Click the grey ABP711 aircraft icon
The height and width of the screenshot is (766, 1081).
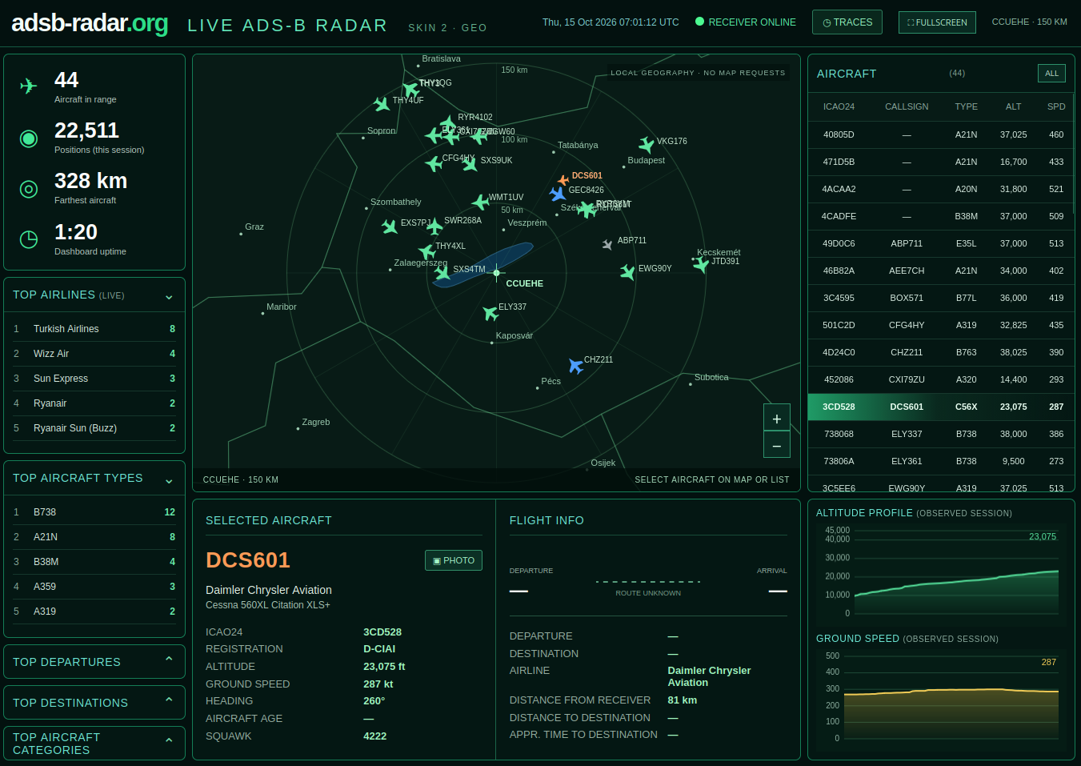tap(607, 244)
